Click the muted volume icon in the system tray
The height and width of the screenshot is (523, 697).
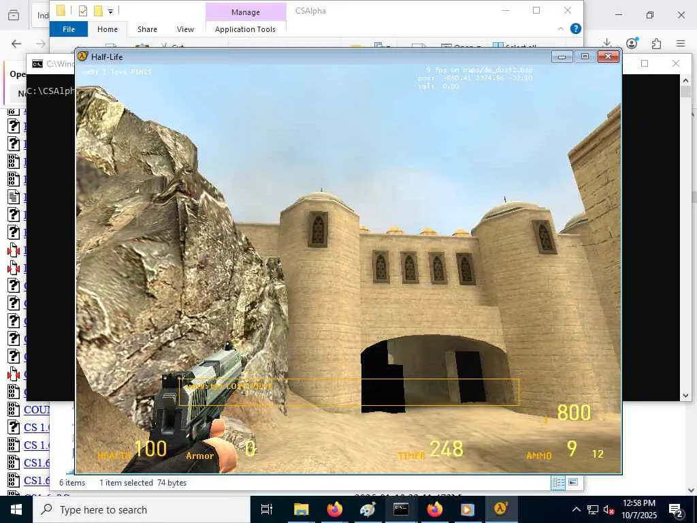[609, 509]
